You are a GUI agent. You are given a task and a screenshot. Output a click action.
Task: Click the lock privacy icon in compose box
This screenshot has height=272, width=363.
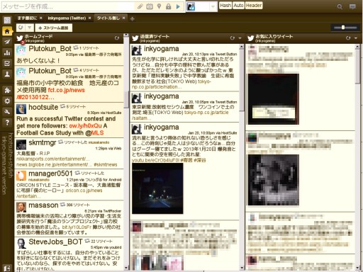point(168,6)
